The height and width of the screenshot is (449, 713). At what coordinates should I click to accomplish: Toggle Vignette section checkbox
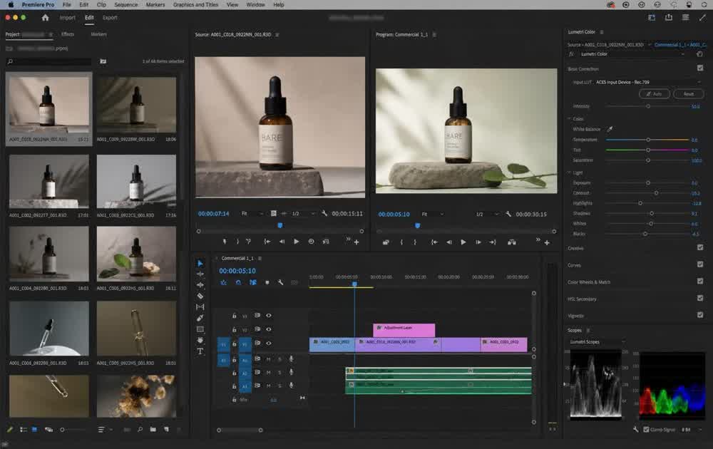(x=700, y=314)
